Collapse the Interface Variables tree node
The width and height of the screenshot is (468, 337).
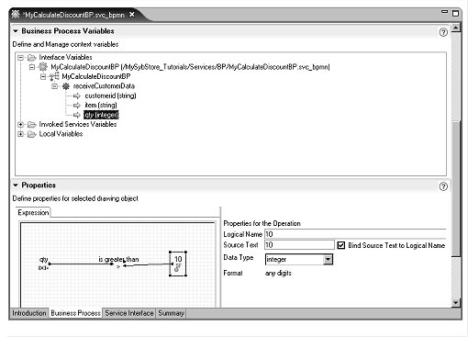tap(20, 58)
